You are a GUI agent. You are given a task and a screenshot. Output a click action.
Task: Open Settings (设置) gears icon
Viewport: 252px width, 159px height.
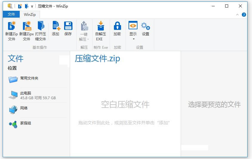point(146,26)
